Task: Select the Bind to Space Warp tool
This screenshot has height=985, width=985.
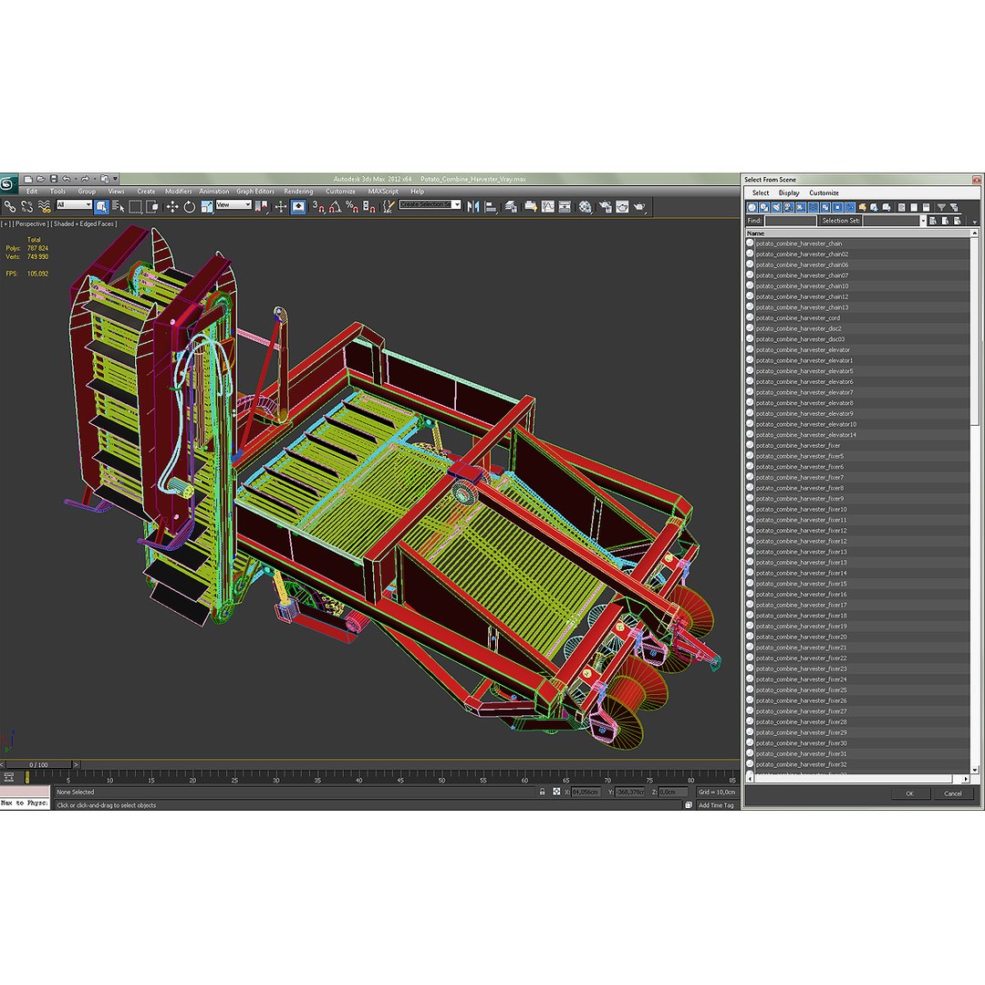Action: 44,206
